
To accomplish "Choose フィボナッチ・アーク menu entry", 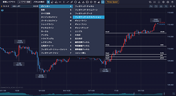I will (89, 13).
